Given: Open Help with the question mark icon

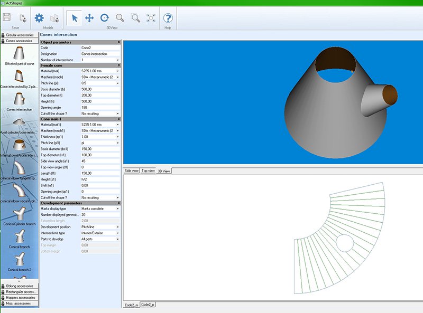Looking at the screenshot, I should [x=168, y=17].
